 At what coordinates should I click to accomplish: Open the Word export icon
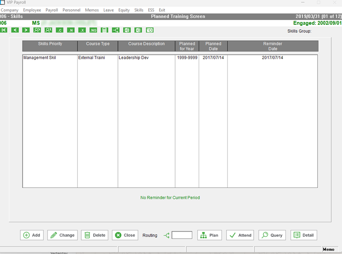point(127,30)
